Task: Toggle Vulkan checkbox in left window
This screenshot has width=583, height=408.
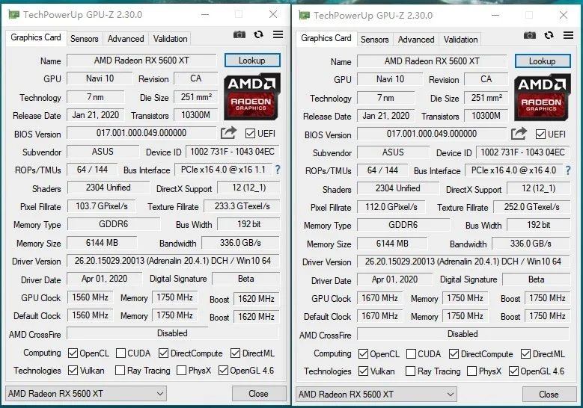Action: (x=73, y=370)
